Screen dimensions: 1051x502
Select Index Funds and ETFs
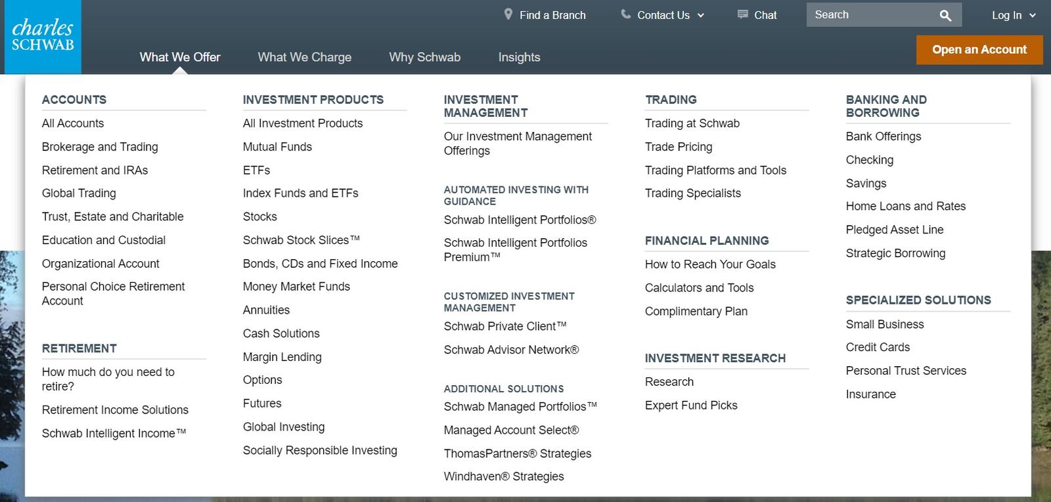point(301,193)
